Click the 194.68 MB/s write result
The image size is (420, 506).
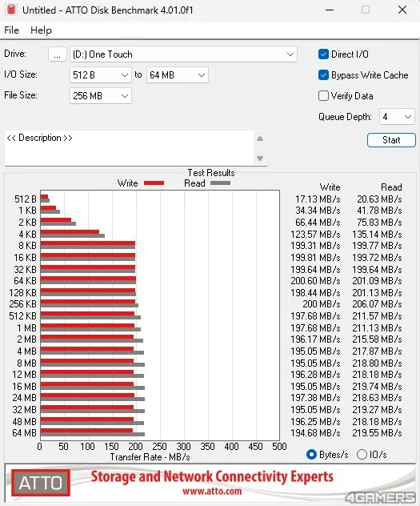pos(315,433)
